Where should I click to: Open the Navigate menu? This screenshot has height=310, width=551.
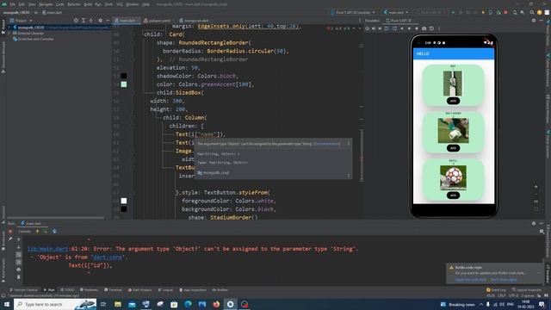click(x=46, y=4)
